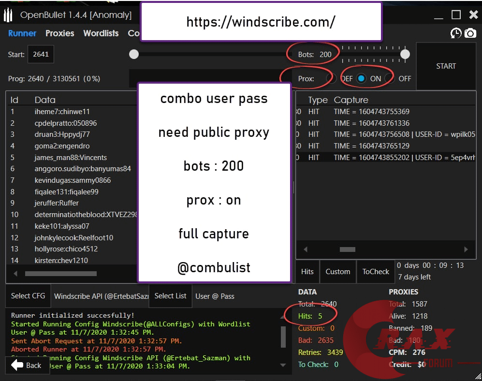Image resolution: width=482 pixels, height=381 pixels.
Task: Show the ToCheck results list
Action: coord(376,272)
